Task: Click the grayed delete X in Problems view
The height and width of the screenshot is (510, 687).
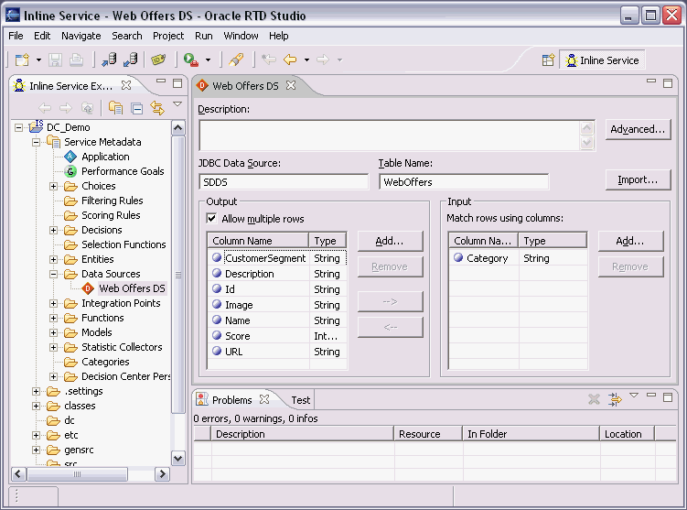Action: [594, 399]
